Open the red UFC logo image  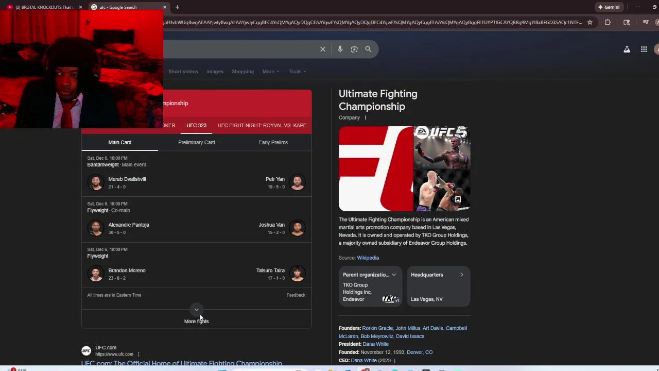(376, 169)
